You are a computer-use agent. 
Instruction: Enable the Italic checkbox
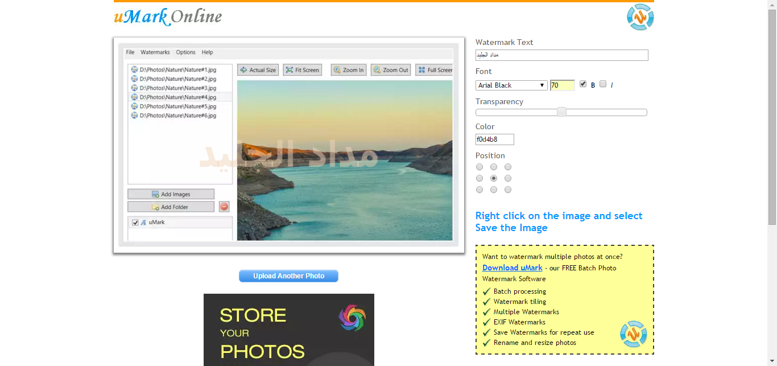(x=603, y=84)
